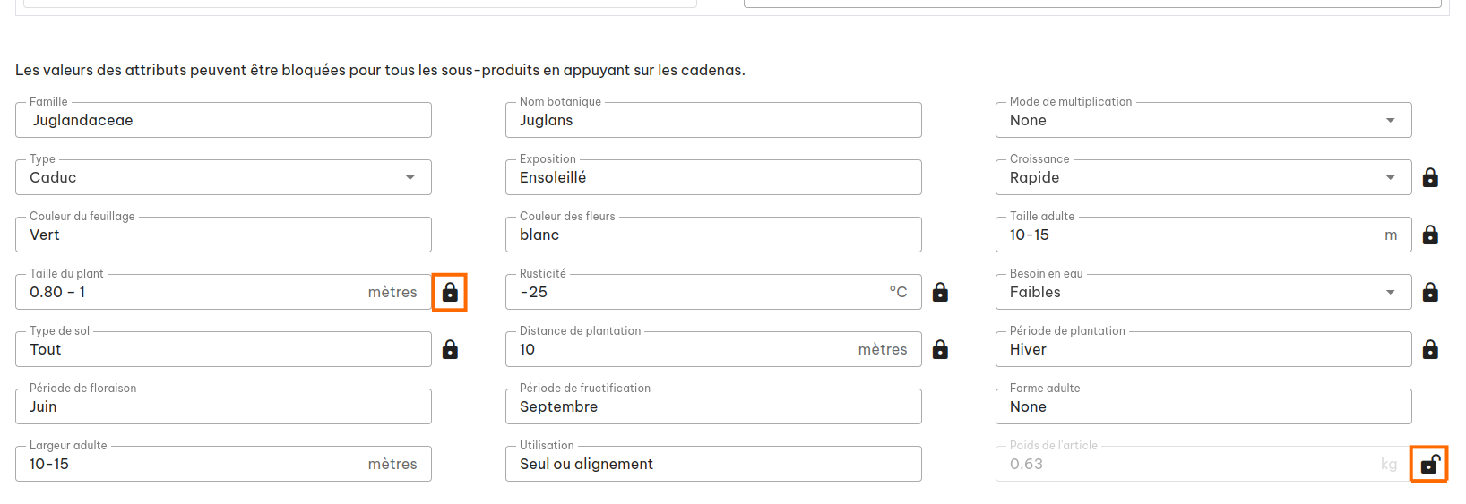The image size is (1466, 504).
Task: Open the Besoin en eau dropdown arrow
Action: [x=1390, y=292]
